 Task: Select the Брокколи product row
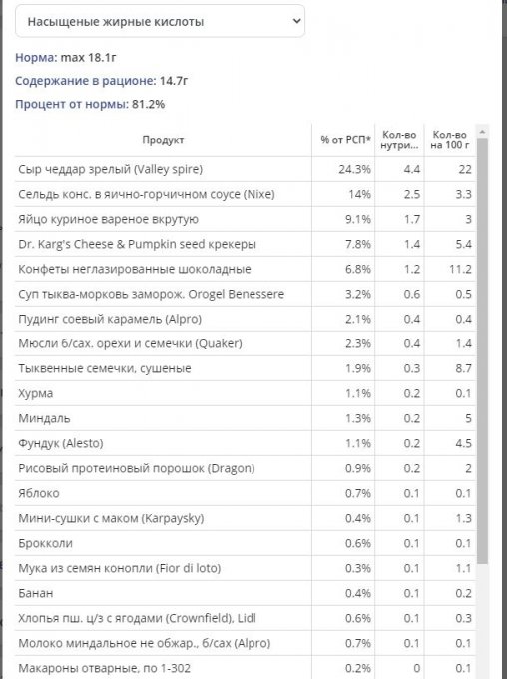point(246,543)
